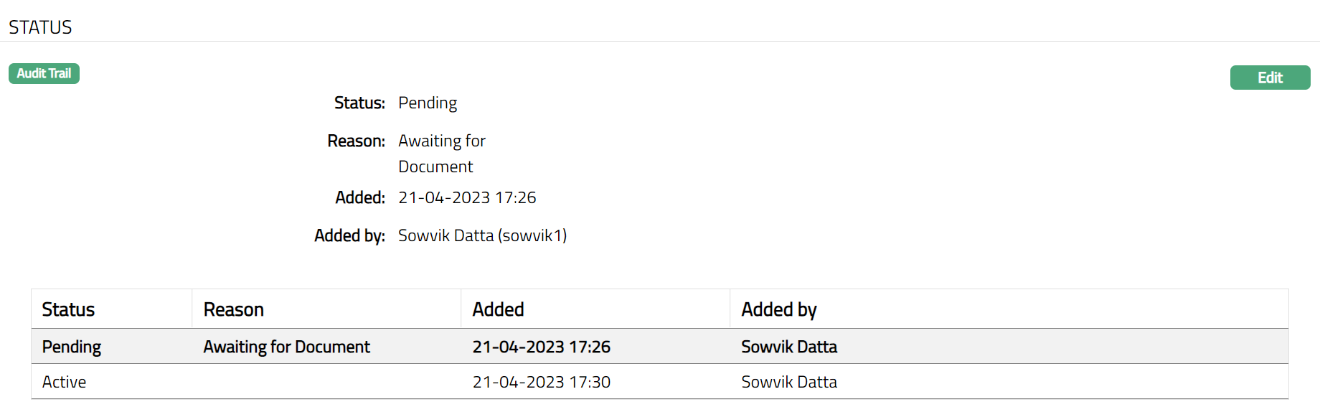Click the Added by column header
Image resolution: width=1320 pixels, height=412 pixels.
[x=778, y=309]
